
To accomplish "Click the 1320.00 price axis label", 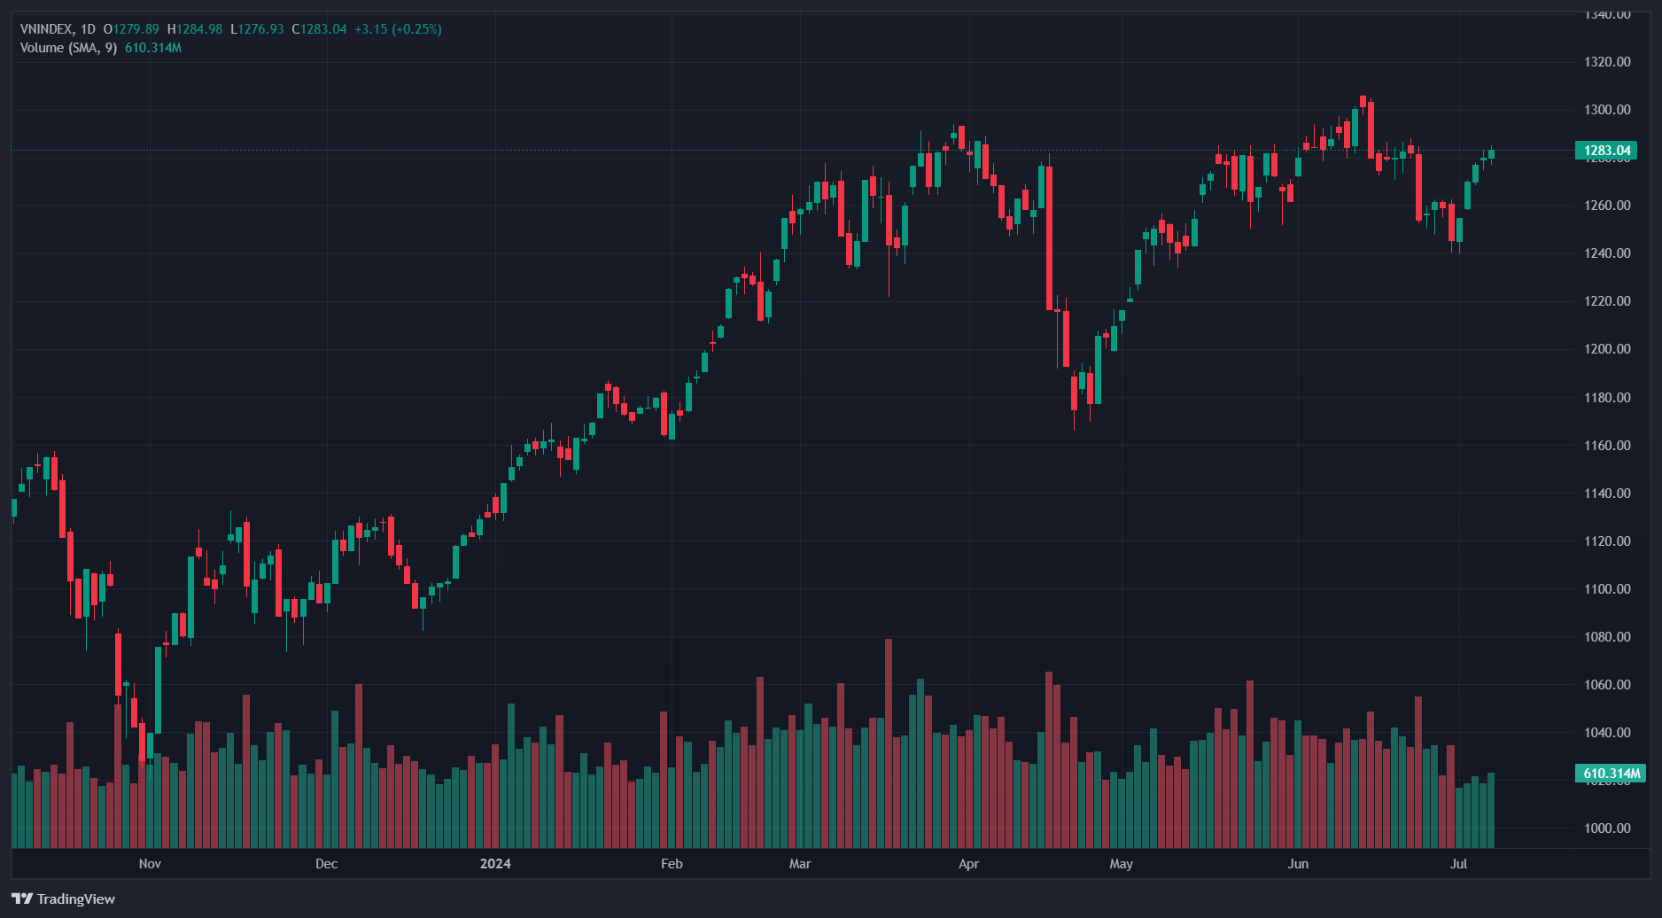I will (x=1607, y=62).
